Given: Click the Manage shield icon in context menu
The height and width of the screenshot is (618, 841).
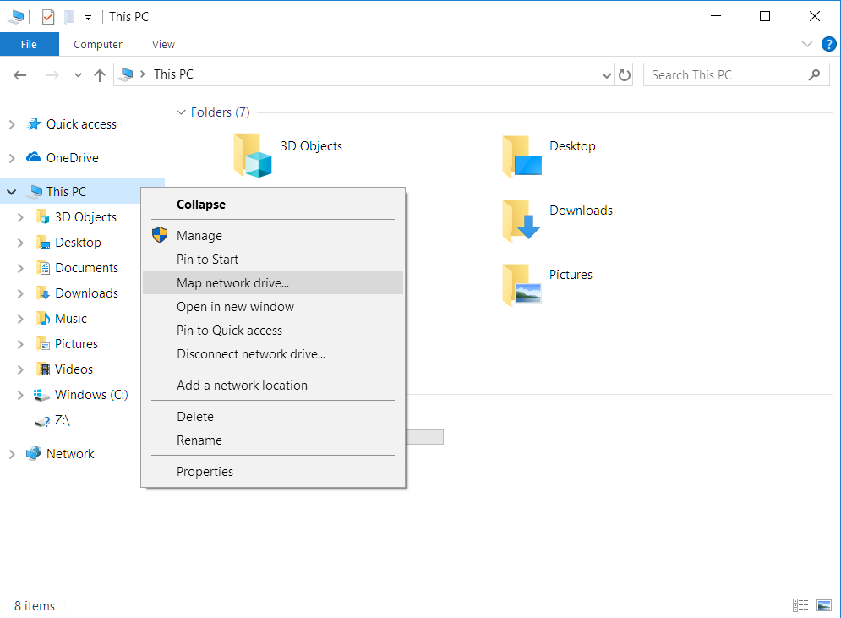Looking at the screenshot, I should pyautogui.click(x=159, y=235).
